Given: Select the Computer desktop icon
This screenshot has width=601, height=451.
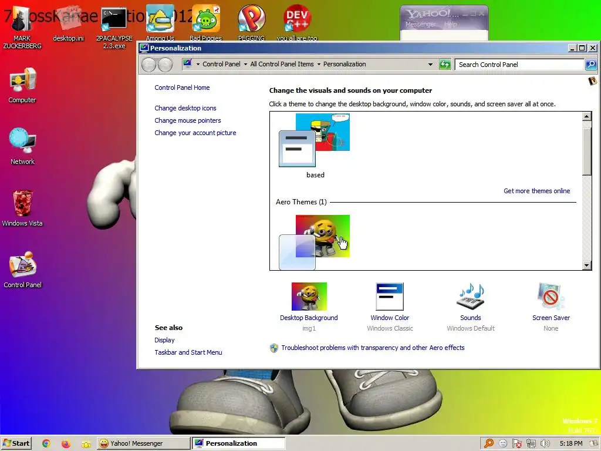Looking at the screenshot, I should (x=22, y=85).
